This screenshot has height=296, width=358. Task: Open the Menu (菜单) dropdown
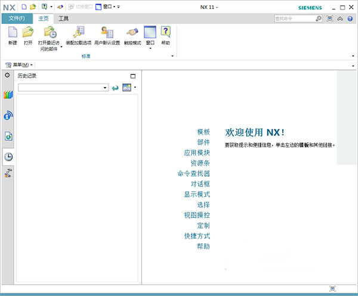coord(19,65)
